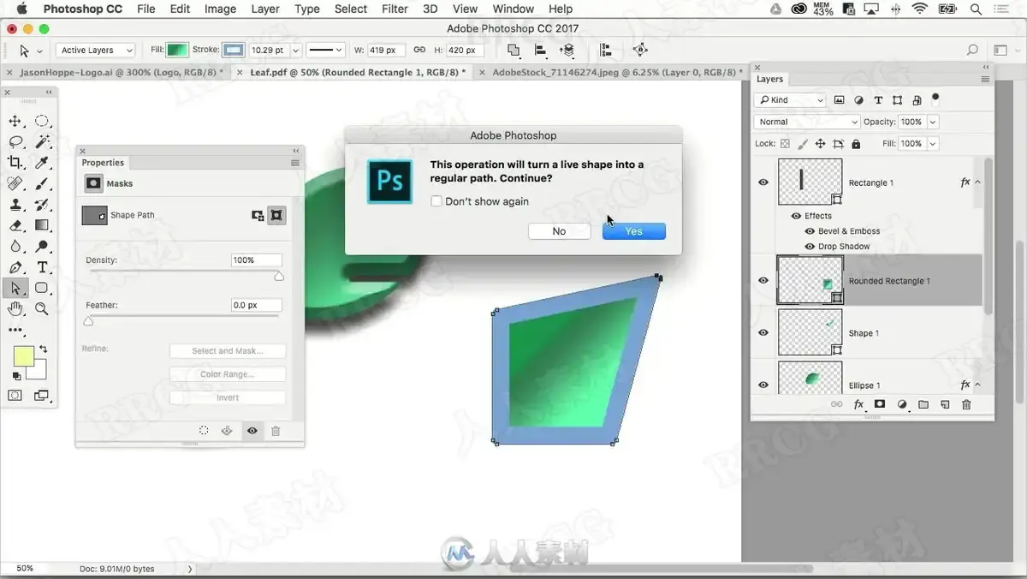Screen dimensions: 1027x579
Task: Select the Pen tool
Action: click(x=15, y=268)
